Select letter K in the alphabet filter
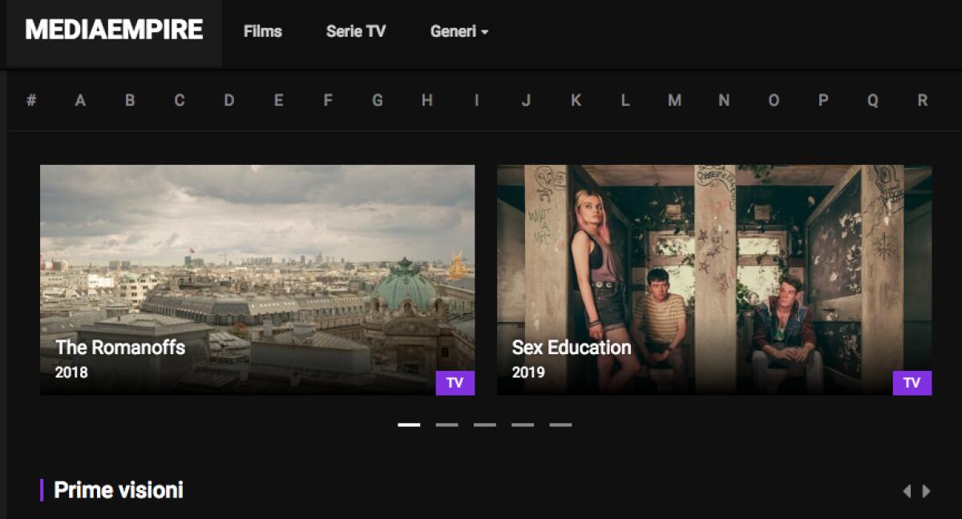The width and height of the screenshot is (962, 519). pyautogui.click(x=575, y=100)
